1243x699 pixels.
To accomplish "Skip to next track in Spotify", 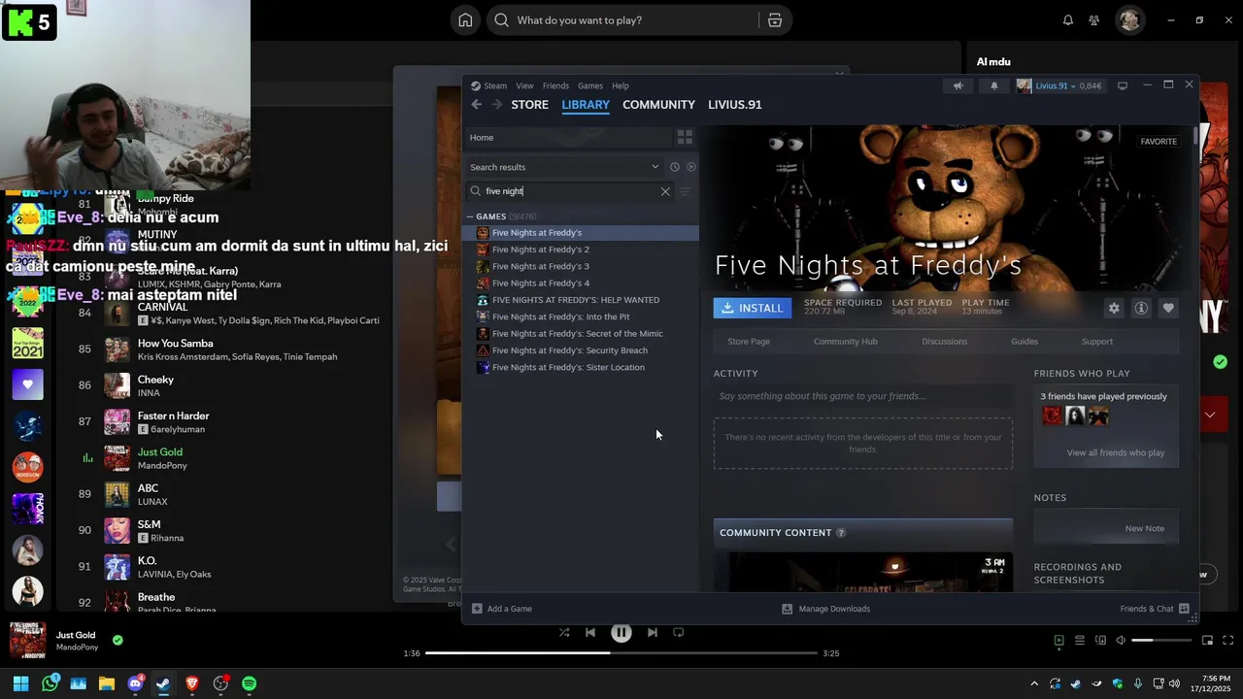I will point(653,632).
